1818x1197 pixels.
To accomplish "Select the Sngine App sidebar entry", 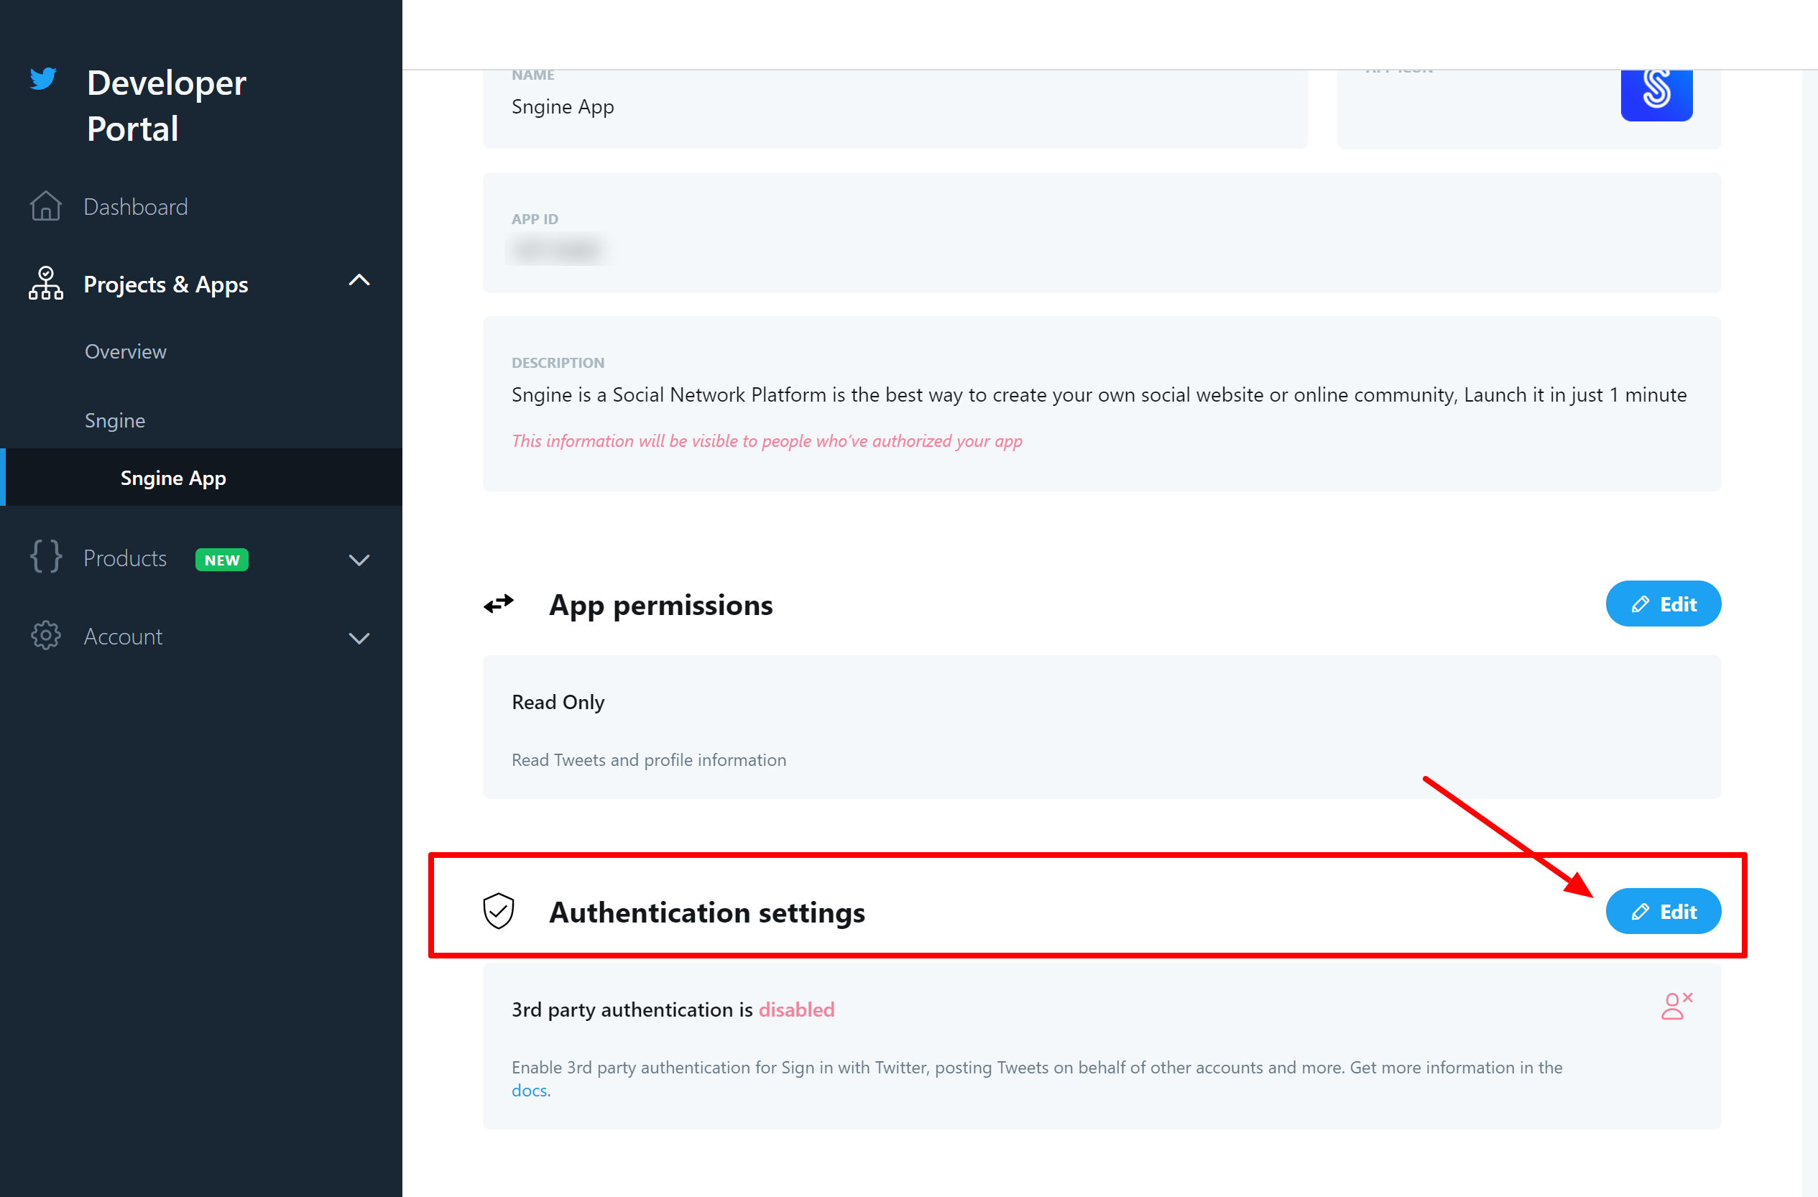I will pyautogui.click(x=173, y=479).
